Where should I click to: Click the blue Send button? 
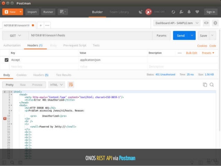tap(181, 35)
